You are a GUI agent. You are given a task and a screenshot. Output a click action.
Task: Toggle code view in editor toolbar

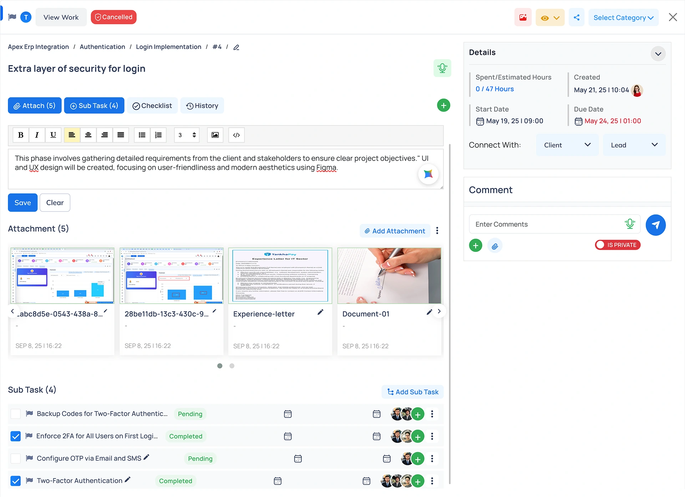236,135
